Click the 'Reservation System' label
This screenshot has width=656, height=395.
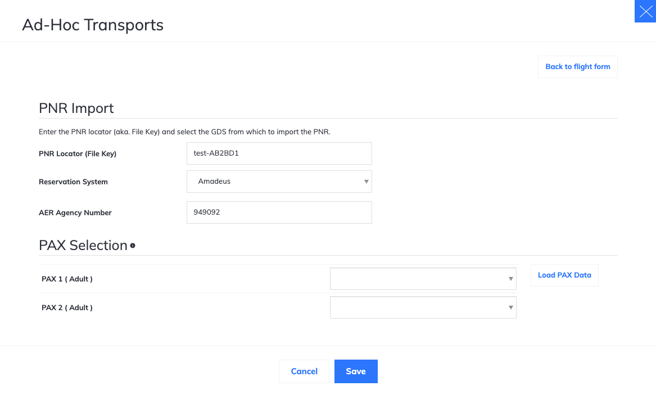[73, 182]
